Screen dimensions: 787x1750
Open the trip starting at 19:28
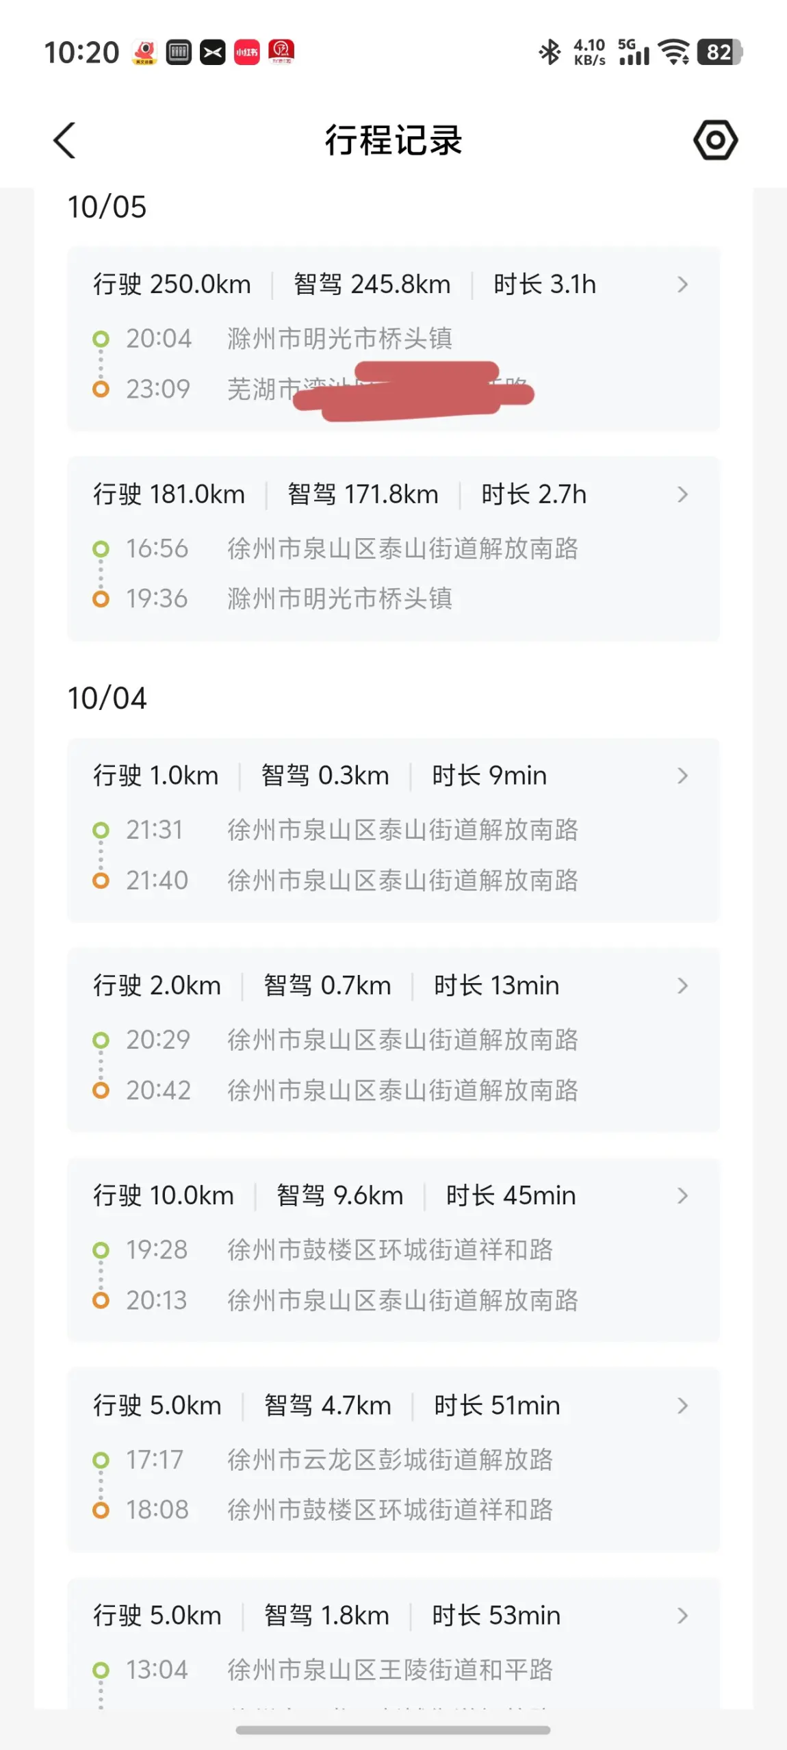coord(393,1250)
